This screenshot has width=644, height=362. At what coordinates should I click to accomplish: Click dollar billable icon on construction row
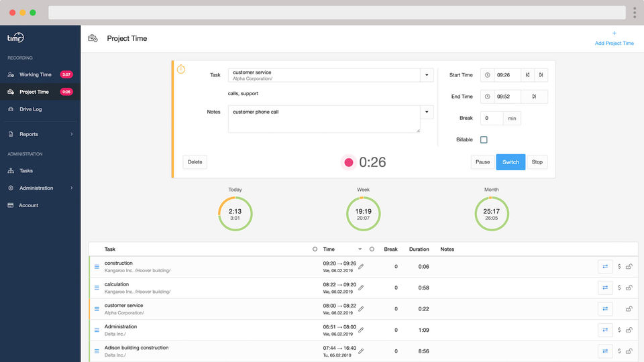tap(619, 267)
